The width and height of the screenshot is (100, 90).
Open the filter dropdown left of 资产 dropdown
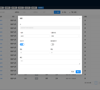37,12
